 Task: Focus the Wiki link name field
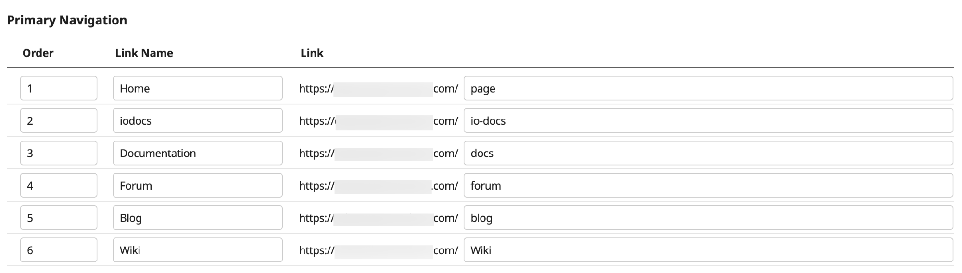tap(197, 250)
